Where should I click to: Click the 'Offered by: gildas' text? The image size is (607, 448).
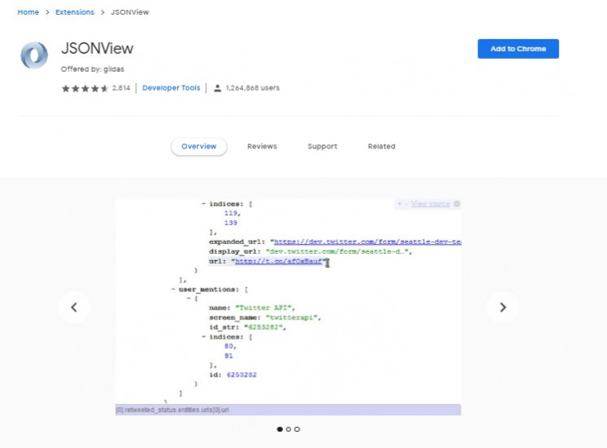92,69
